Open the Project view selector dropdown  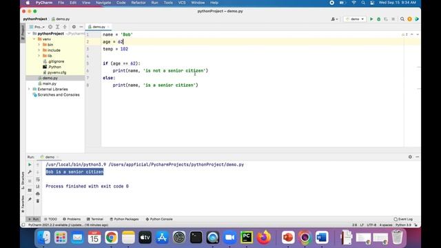pos(37,27)
